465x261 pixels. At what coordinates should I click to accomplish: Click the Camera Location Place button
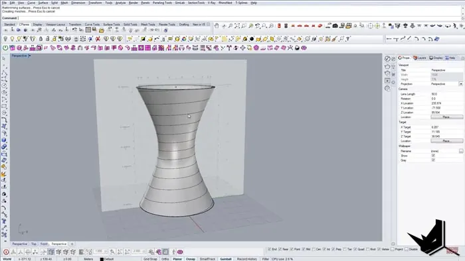[x=446, y=117]
